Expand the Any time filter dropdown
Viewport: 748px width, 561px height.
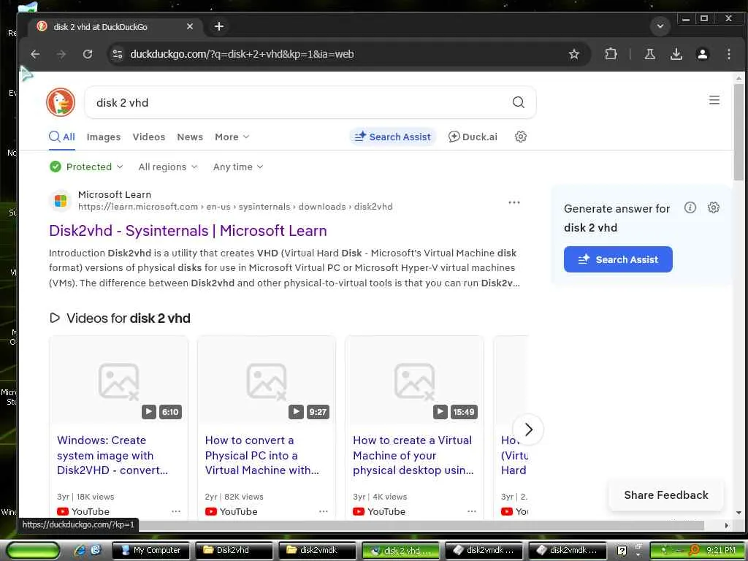(x=238, y=167)
